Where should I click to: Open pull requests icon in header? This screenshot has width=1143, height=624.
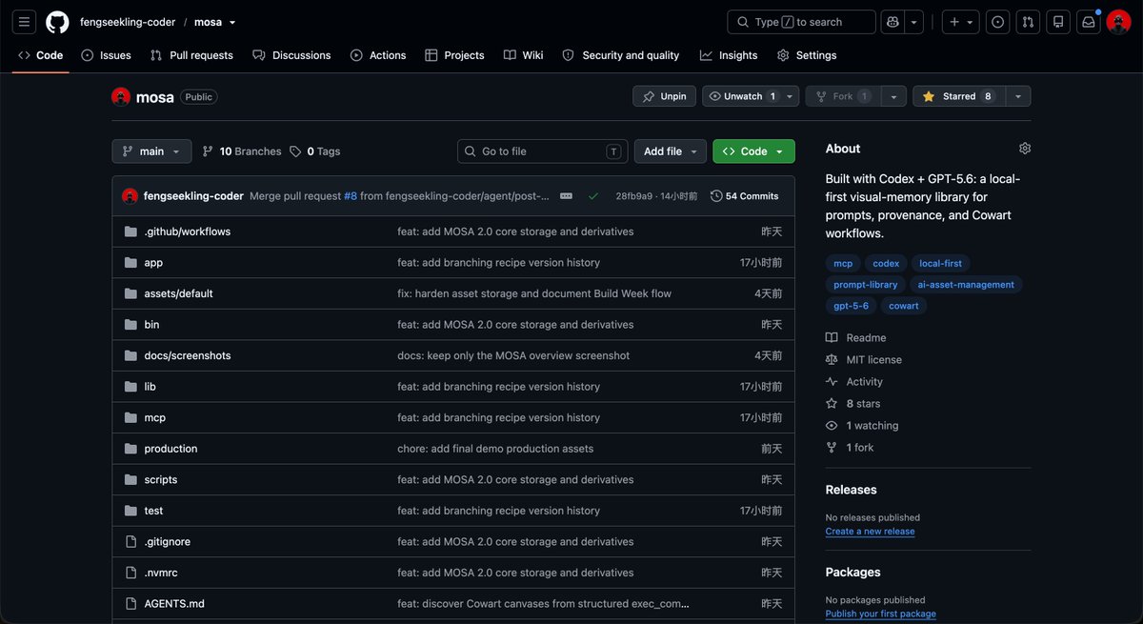tap(1027, 22)
